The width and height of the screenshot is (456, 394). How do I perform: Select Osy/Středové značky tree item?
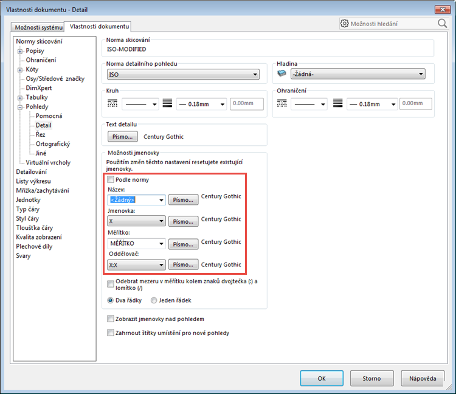pyautogui.click(x=55, y=78)
